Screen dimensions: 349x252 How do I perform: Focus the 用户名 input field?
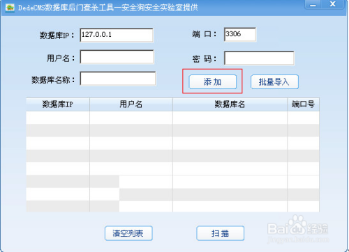click(117, 56)
